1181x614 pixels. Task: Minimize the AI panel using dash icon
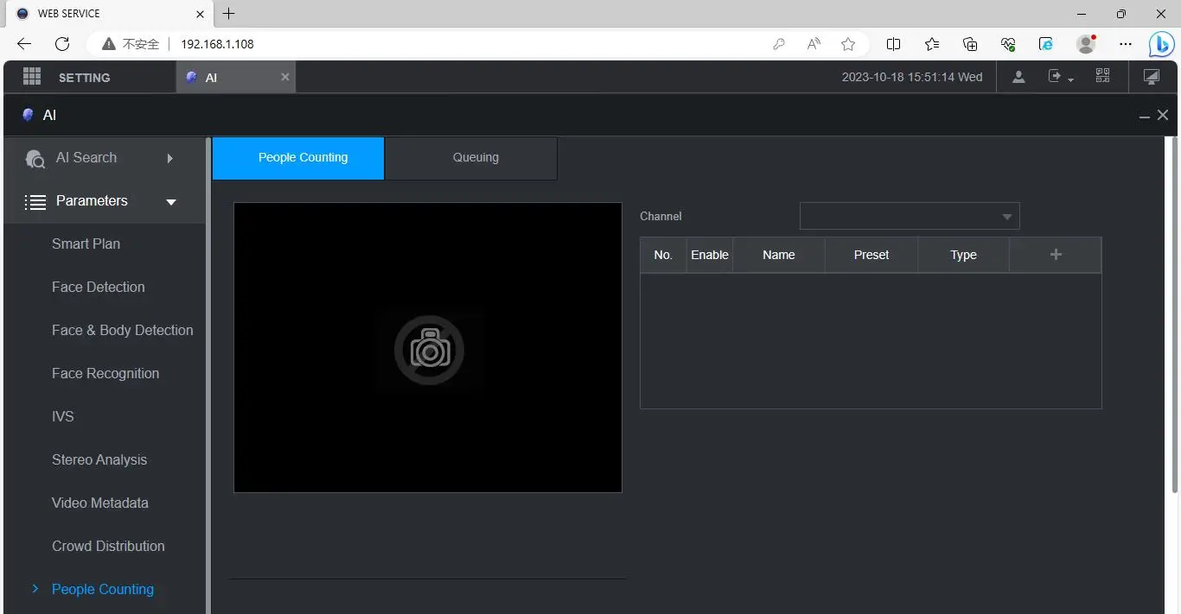[x=1145, y=116]
